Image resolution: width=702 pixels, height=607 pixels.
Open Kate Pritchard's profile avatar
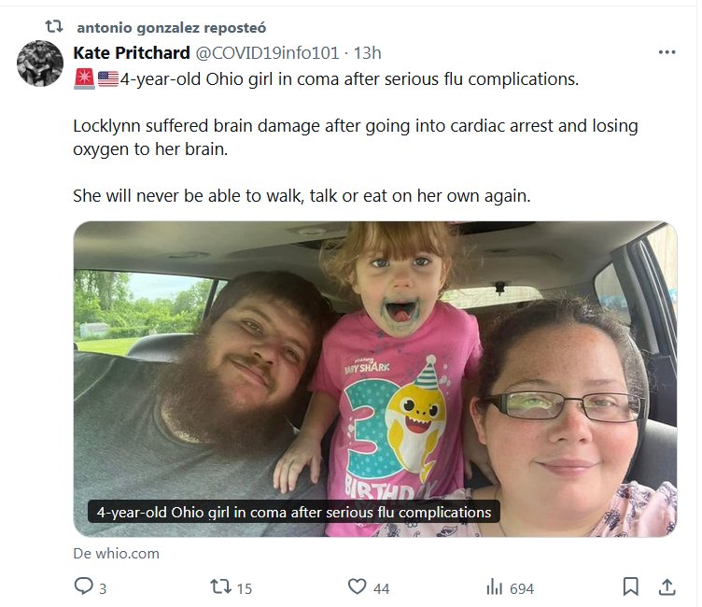coord(40,64)
